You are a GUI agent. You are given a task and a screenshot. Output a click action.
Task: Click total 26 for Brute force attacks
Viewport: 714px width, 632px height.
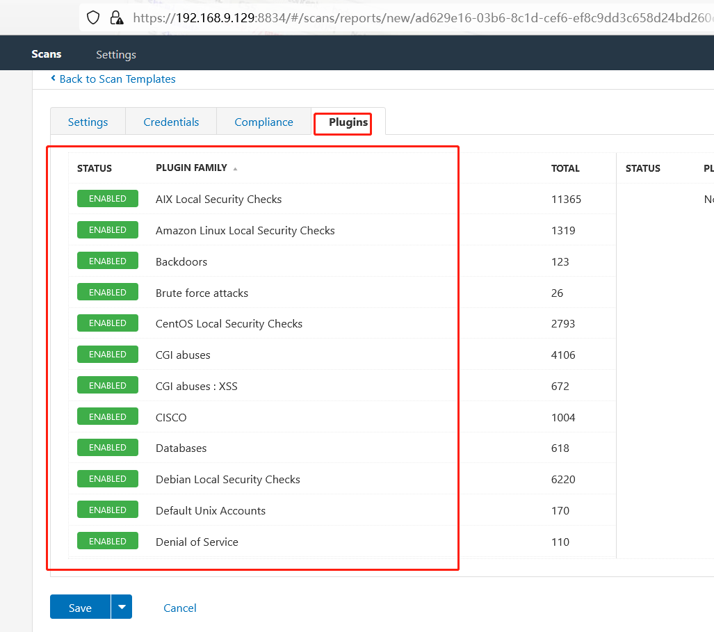click(x=557, y=293)
